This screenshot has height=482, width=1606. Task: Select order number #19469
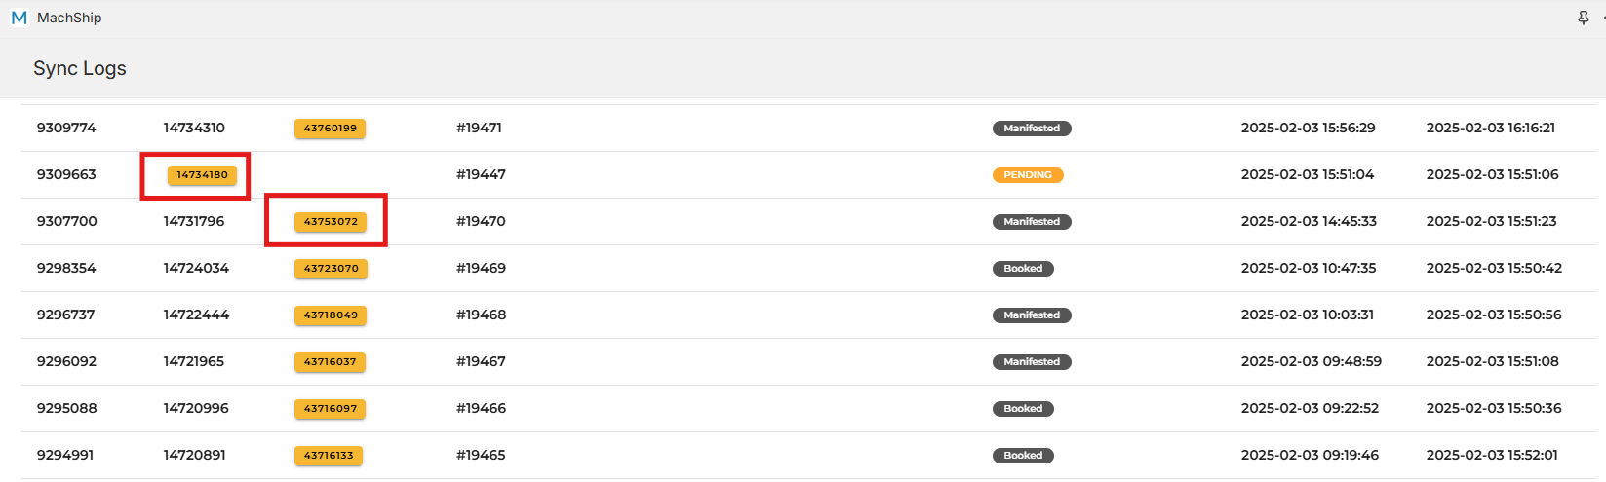(481, 268)
